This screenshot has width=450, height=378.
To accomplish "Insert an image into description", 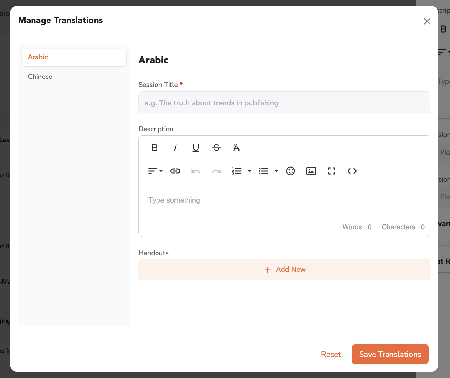I will (311, 171).
